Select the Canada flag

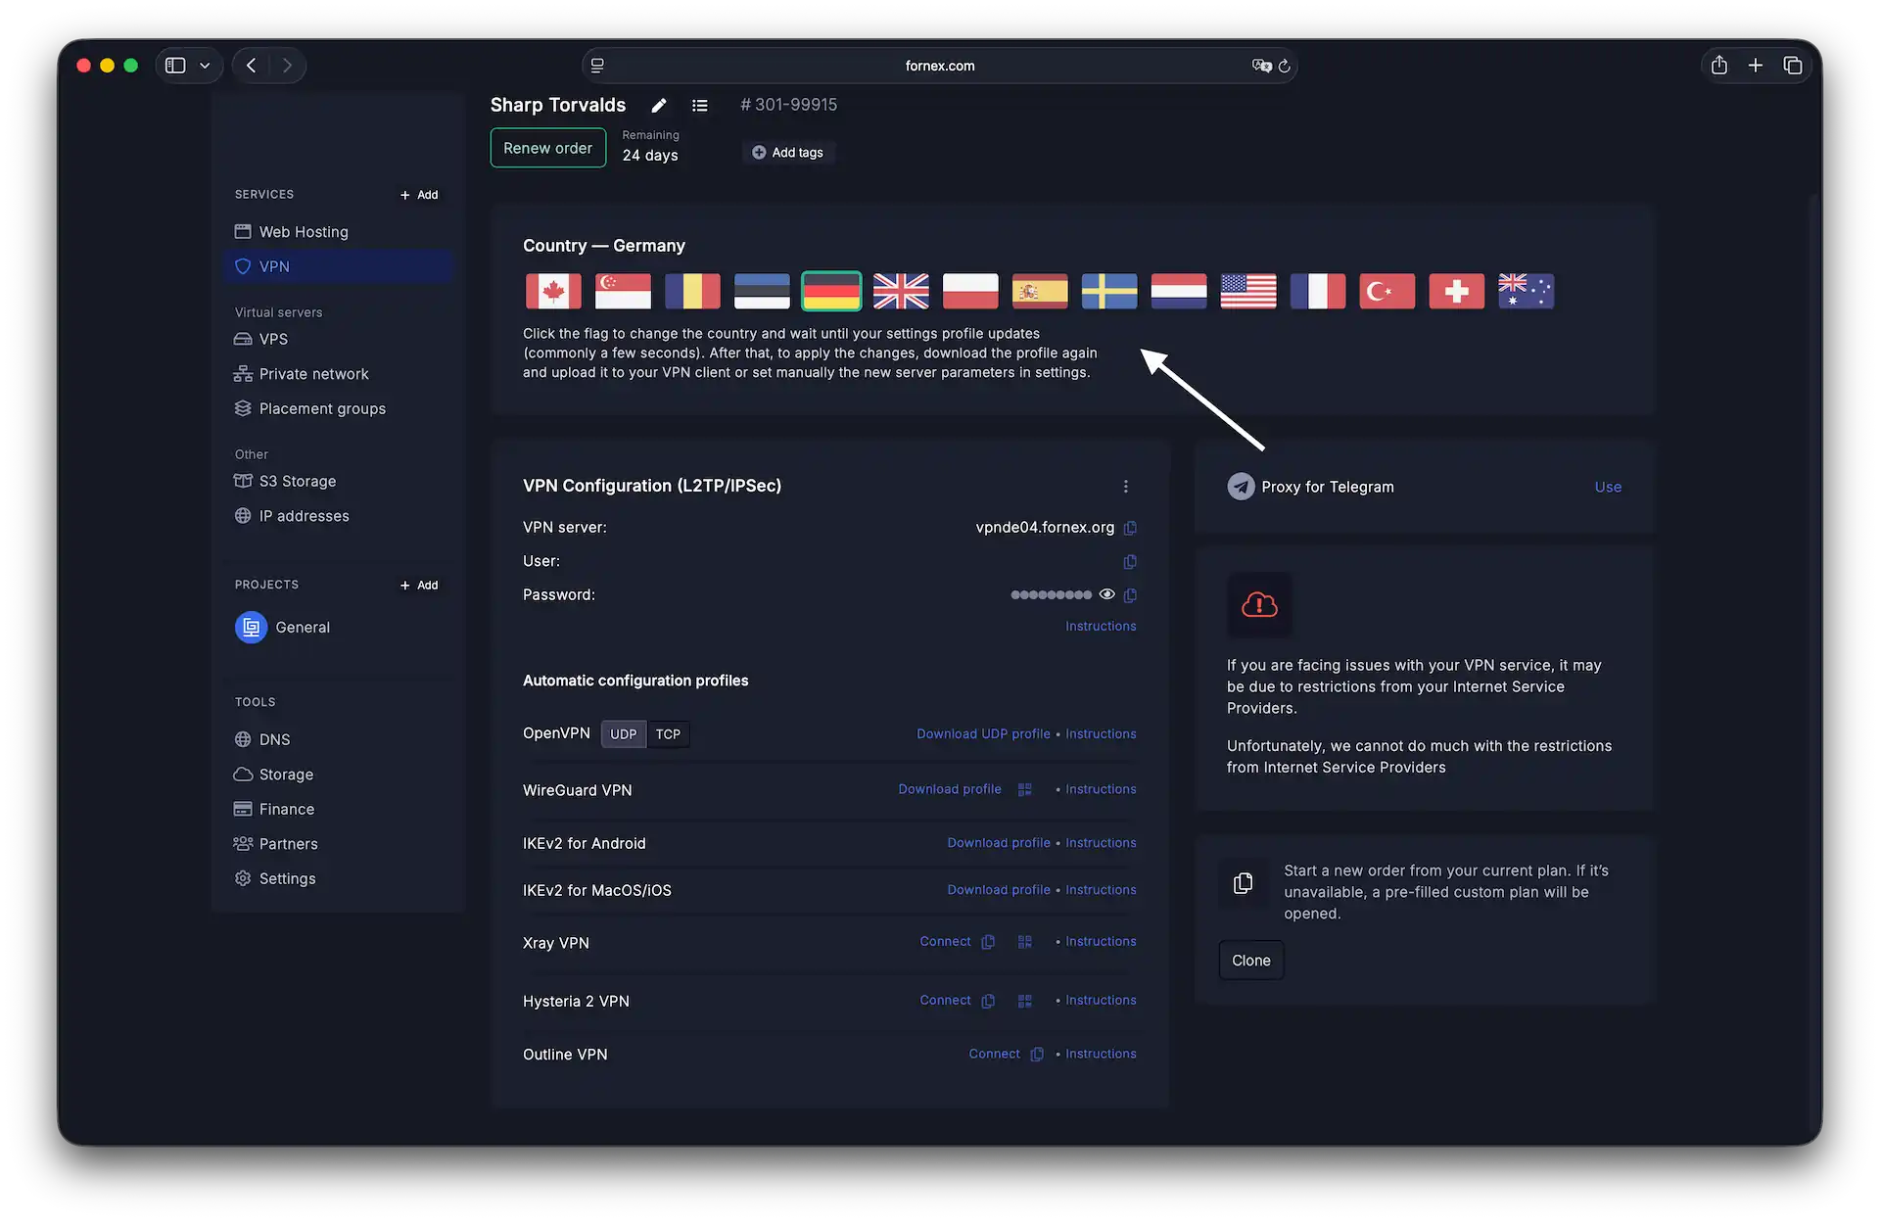click(x=553, y=291)
